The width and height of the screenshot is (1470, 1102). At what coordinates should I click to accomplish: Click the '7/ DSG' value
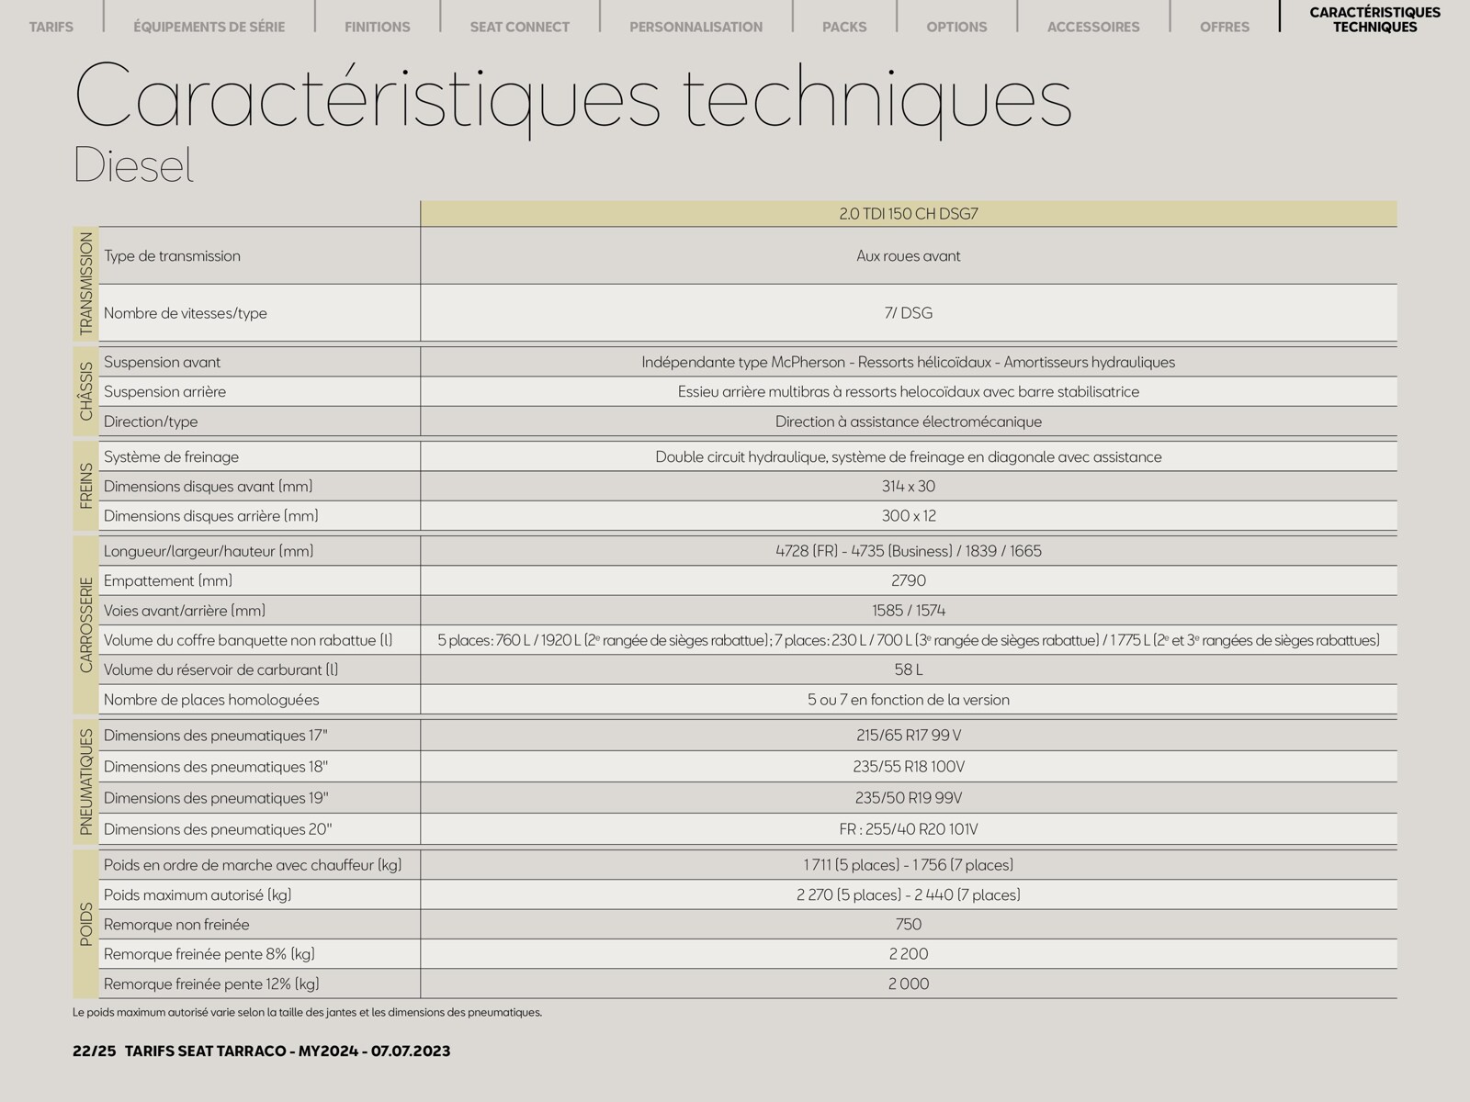(x=909, y=313)
